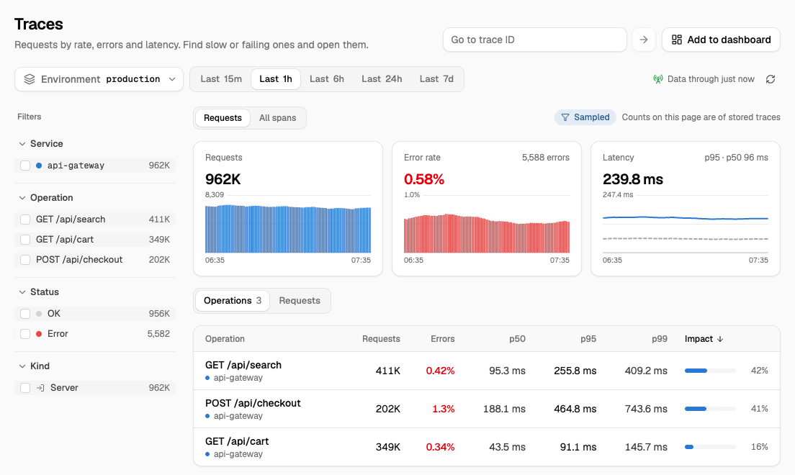
Task: Select the Last 7d time range
Action: 436,79
